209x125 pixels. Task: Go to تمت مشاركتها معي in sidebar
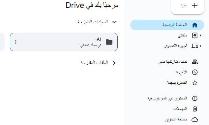pyautogui.click(x=173, y=62)
